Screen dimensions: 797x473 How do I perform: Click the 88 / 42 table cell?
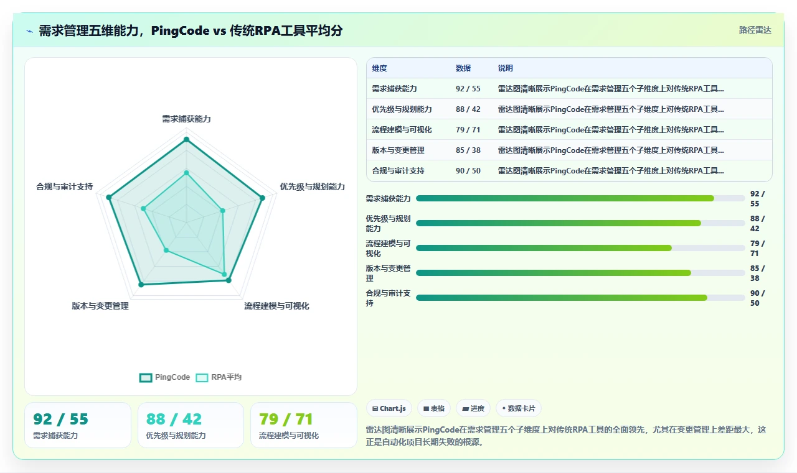pos(468,109)
